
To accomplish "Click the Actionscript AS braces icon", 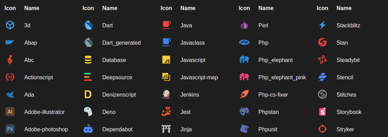I will [x=10, y=77].
